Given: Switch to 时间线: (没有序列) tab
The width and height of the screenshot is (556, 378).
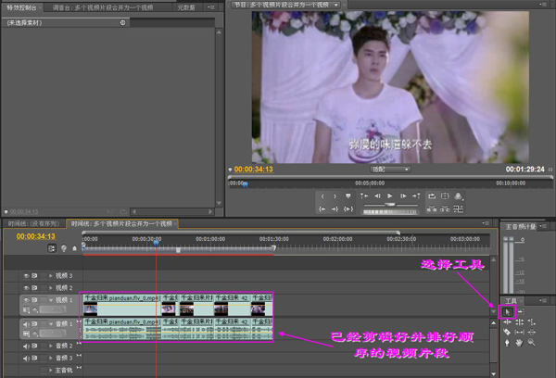Looking at the screenshot, I should [x=33, y=224].
